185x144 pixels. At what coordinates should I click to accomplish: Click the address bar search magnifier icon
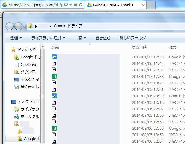66,5
